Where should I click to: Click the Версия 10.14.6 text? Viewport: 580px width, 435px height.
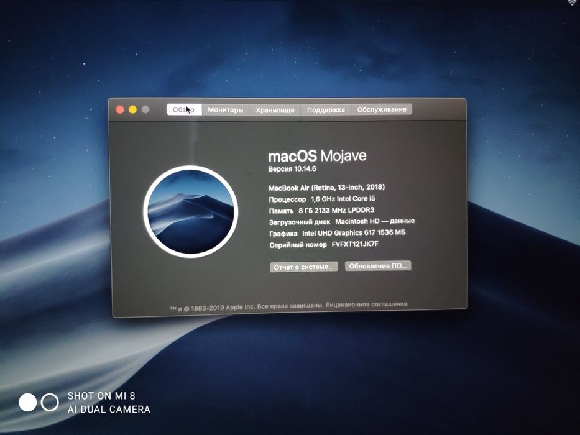pyautogui.click(x=292, y=169)
